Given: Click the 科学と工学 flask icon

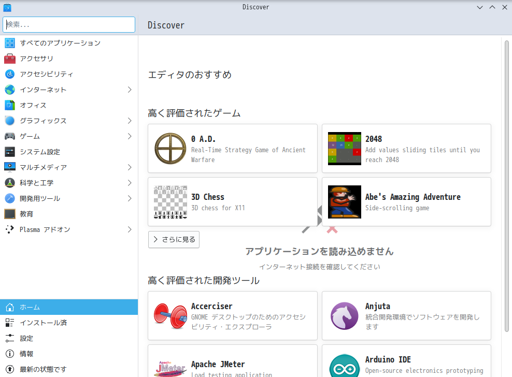Looking at the screenshot, I should [x=10, y=183].
